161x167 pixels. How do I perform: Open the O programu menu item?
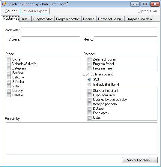coord(147,11)
